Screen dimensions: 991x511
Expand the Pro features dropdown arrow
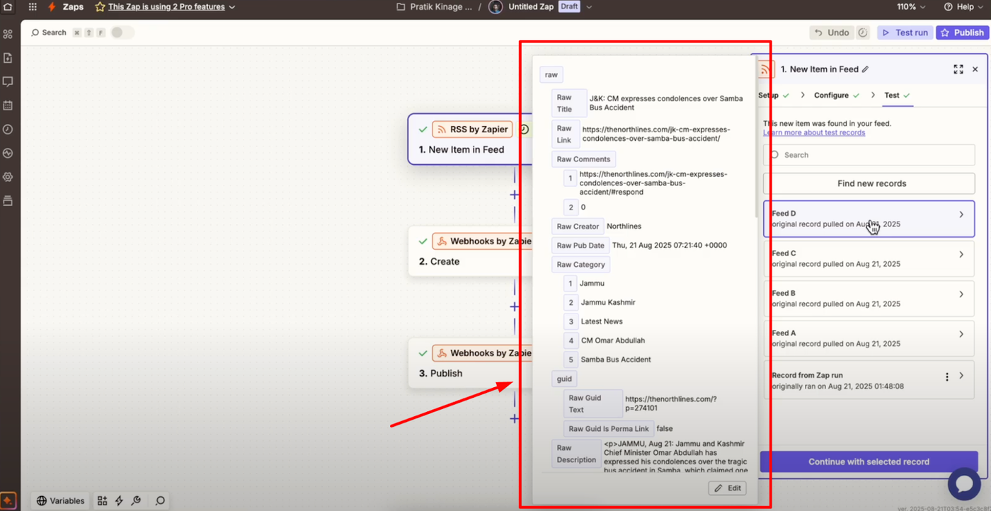click(x=232, y=7)
